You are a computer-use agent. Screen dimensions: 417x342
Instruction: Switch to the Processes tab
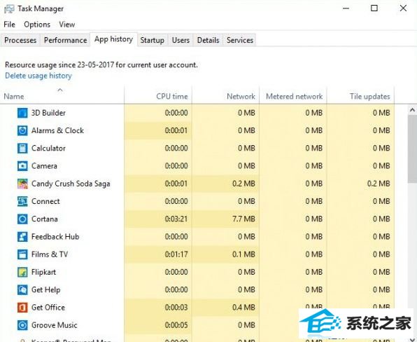pos(20,40)
